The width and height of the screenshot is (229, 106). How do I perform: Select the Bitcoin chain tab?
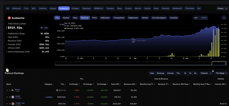coord(138,8)
